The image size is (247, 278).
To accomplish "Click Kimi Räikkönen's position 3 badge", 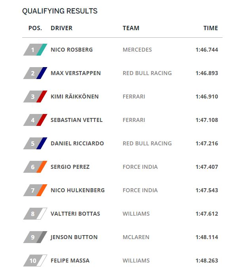I will pos(35,97).
